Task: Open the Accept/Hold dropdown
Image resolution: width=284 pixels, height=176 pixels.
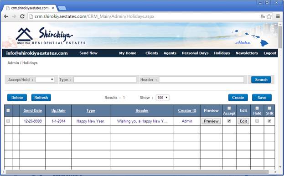Action: pos(45,79)
